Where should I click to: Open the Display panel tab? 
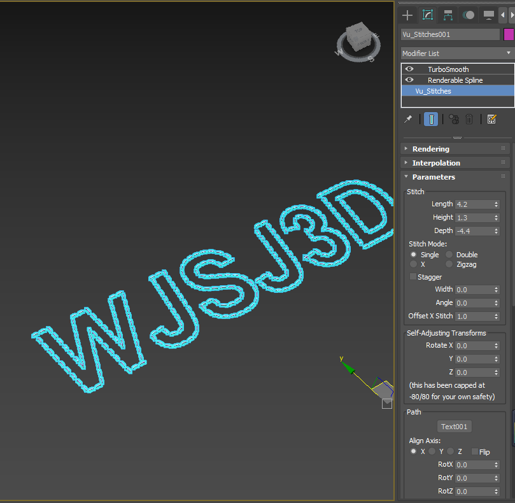[488, 15]
